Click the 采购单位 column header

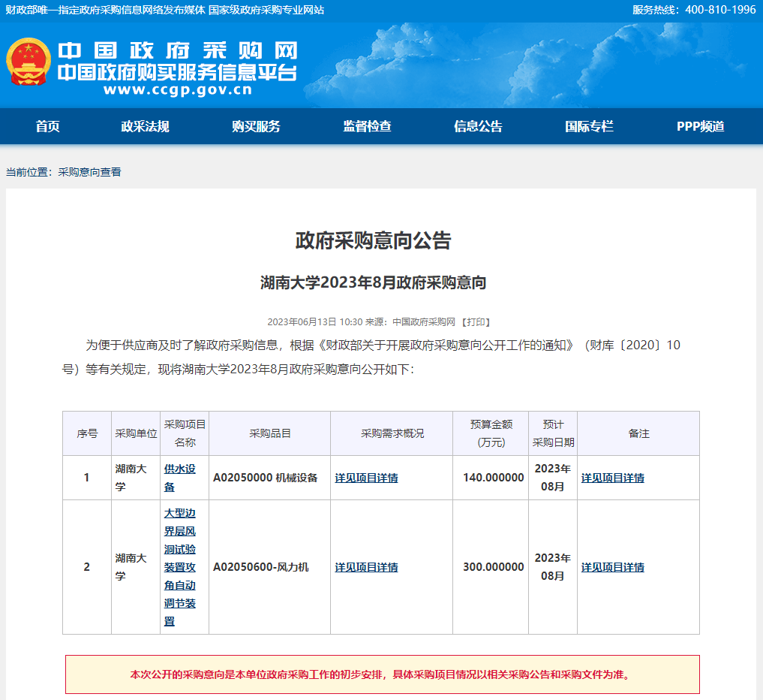pos(136,433)
